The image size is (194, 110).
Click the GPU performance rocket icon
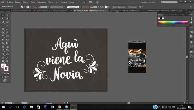pos(97,2)
